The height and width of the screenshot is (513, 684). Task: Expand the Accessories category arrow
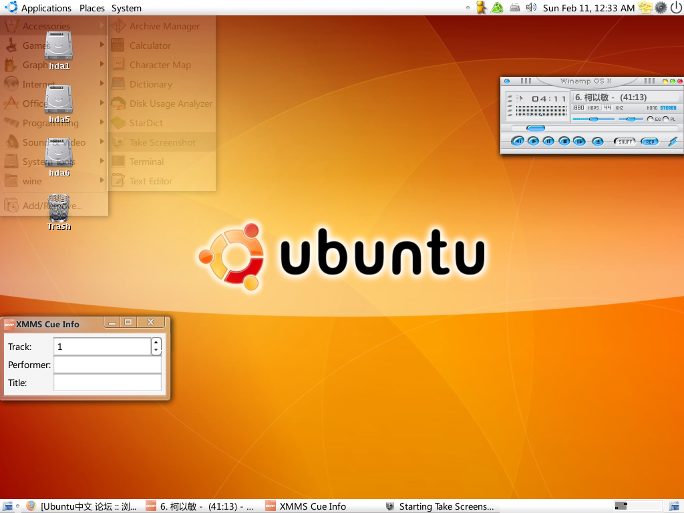pyautogui.click(x=102, y=25)
